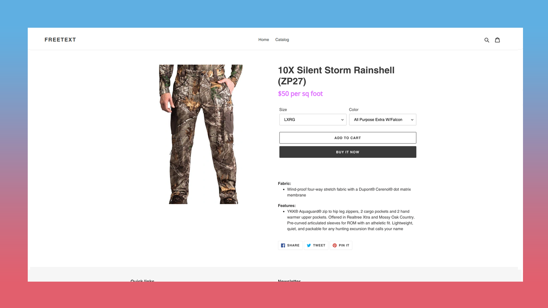Click the pink $50 per sq foot price
Screen dimensions: 548x308
[300, 93]
